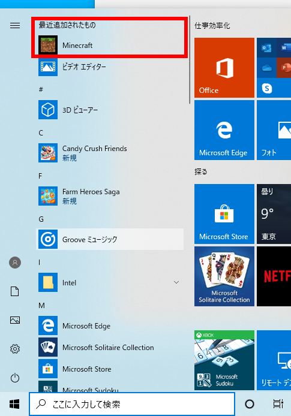The height and width of the screenshot is (416, 291).
Task: Open the フォト tile
Action: click(x=274, y=130)
